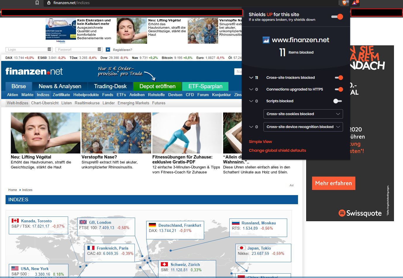Click the finanzen.net favicon in Shields panel

[266, 40]
